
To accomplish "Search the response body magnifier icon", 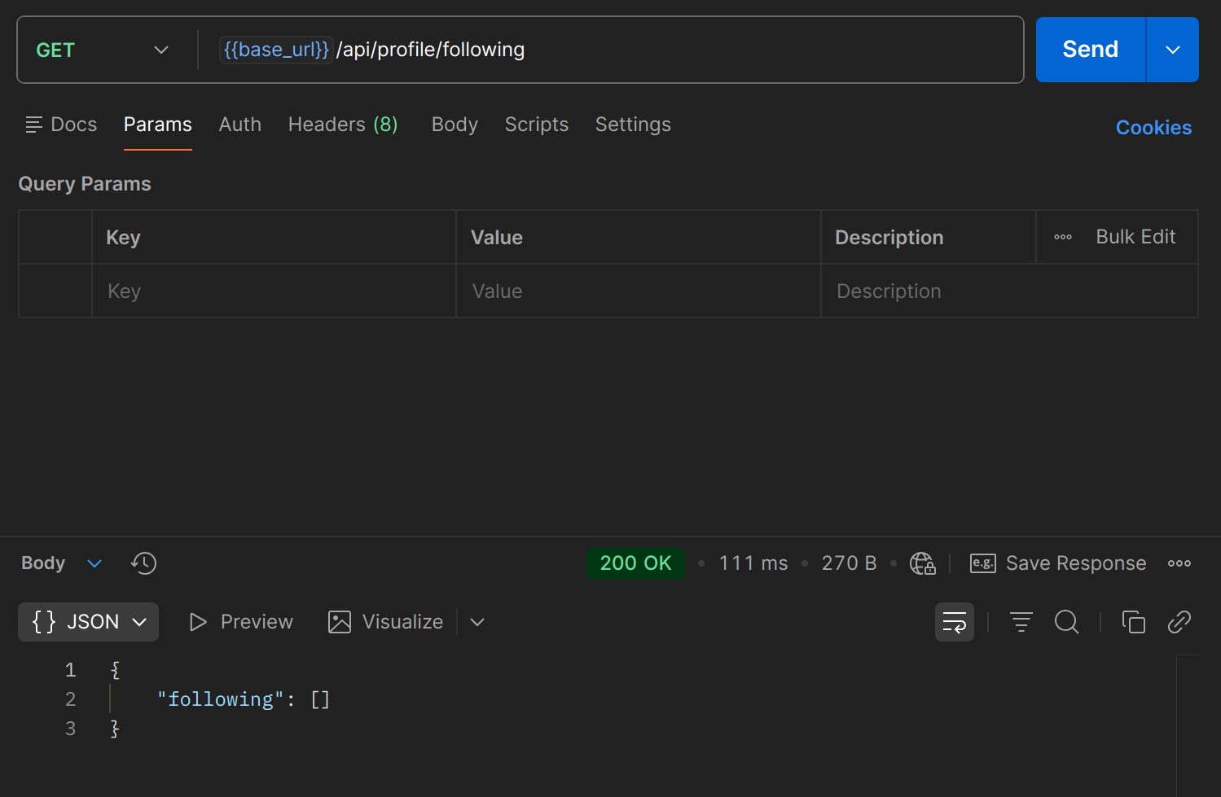I will (x=1066, y=622).
